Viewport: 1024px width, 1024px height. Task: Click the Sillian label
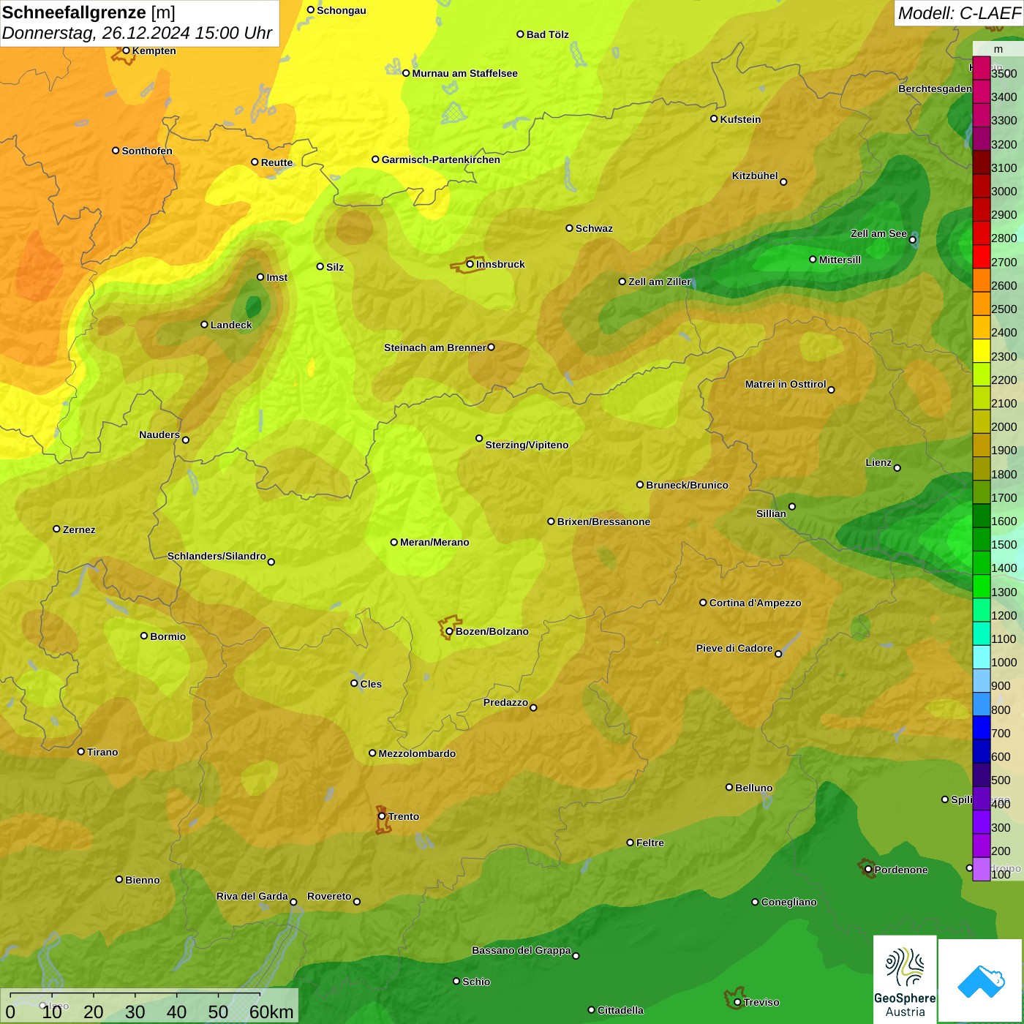click(x=771, y=513)
